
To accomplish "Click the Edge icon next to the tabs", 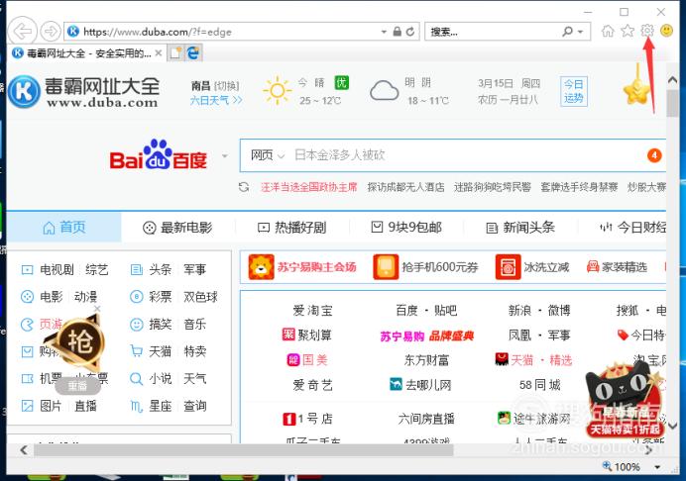I will (193, 52).
